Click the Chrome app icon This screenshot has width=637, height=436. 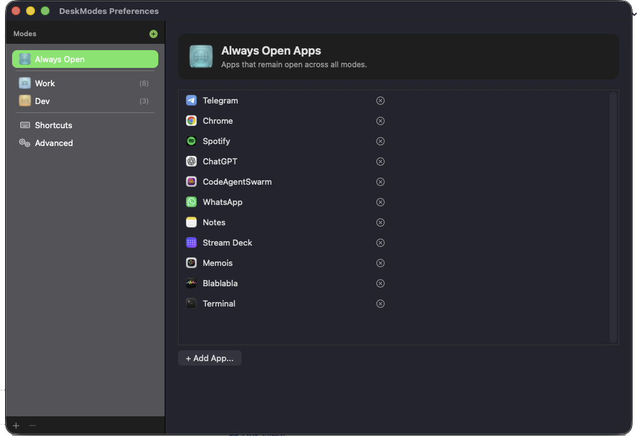pos(191,121)
